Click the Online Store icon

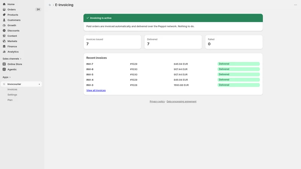coord(4,64)
